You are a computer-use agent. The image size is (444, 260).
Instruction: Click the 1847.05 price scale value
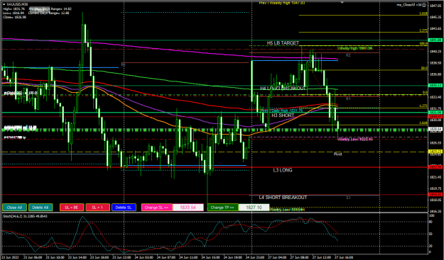click(435, 6)
